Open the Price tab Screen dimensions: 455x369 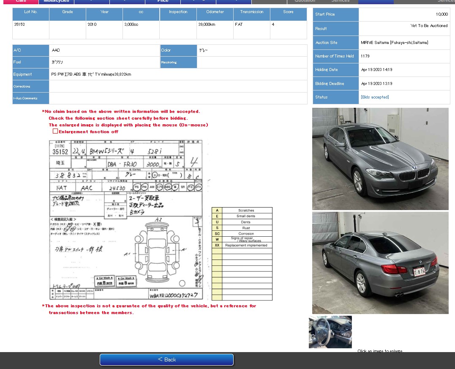[163, 1]
